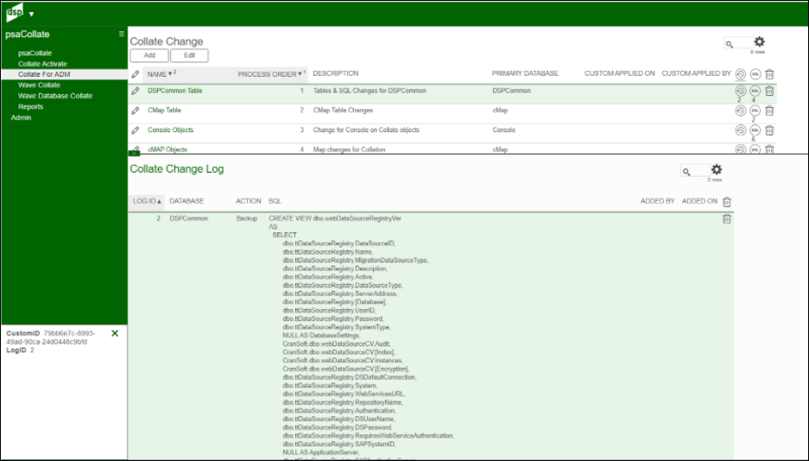Click the DATABASE column header in log
The width and height of the screenshot is (809, 461).
[x=186, y=201]
